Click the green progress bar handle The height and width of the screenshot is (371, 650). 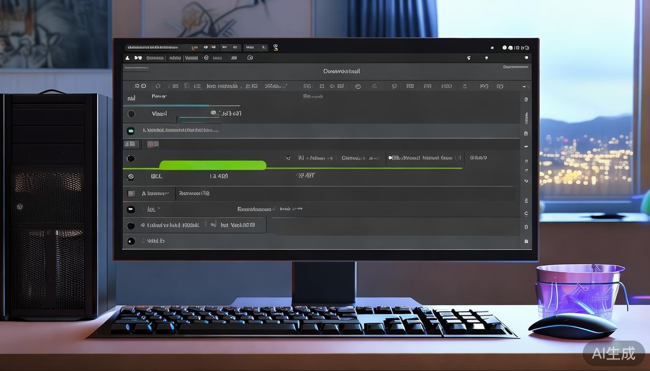[213, 166]
